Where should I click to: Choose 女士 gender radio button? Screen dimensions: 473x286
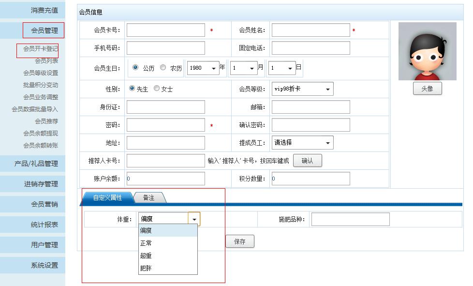[x=157, y=89]
